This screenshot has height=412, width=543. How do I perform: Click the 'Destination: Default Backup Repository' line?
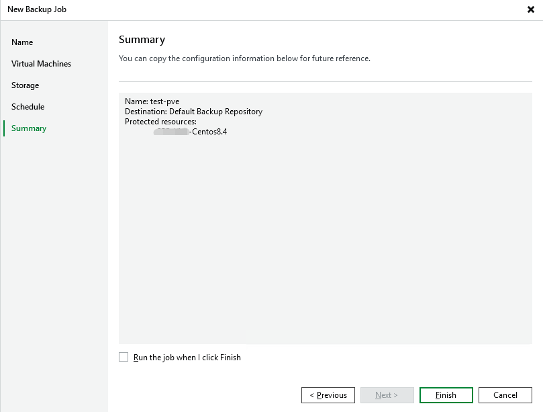click(193, 112)
